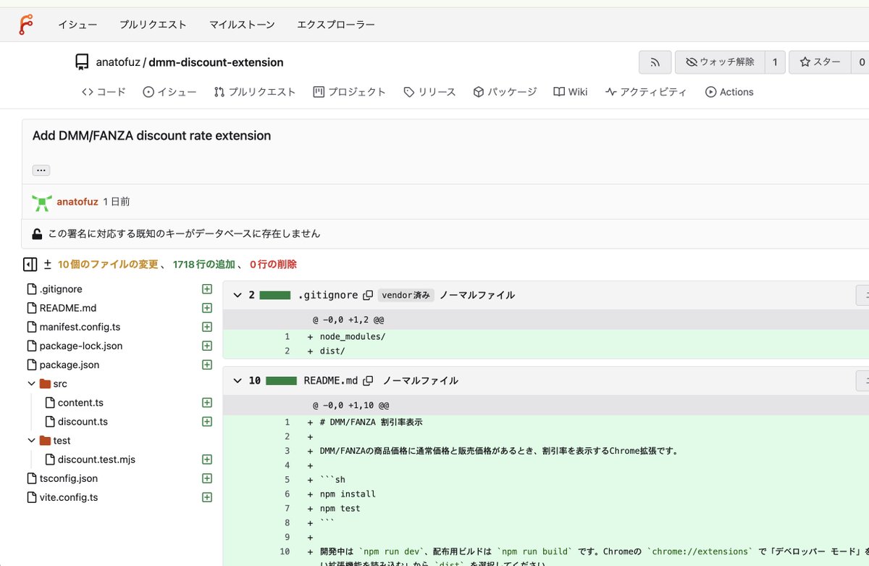Image resolution: width=869 pixels, height=566 pixels.
Task: Click the 10個のファイルの変更 summary text
Action: coord(108,265)
